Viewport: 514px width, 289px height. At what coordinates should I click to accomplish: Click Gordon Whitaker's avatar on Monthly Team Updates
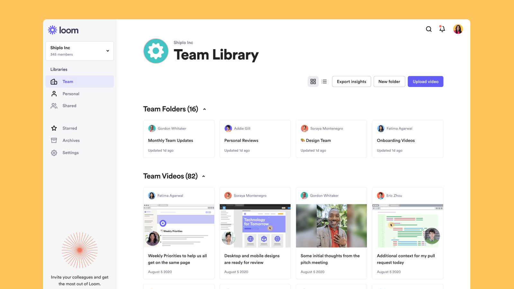point(152,128)
